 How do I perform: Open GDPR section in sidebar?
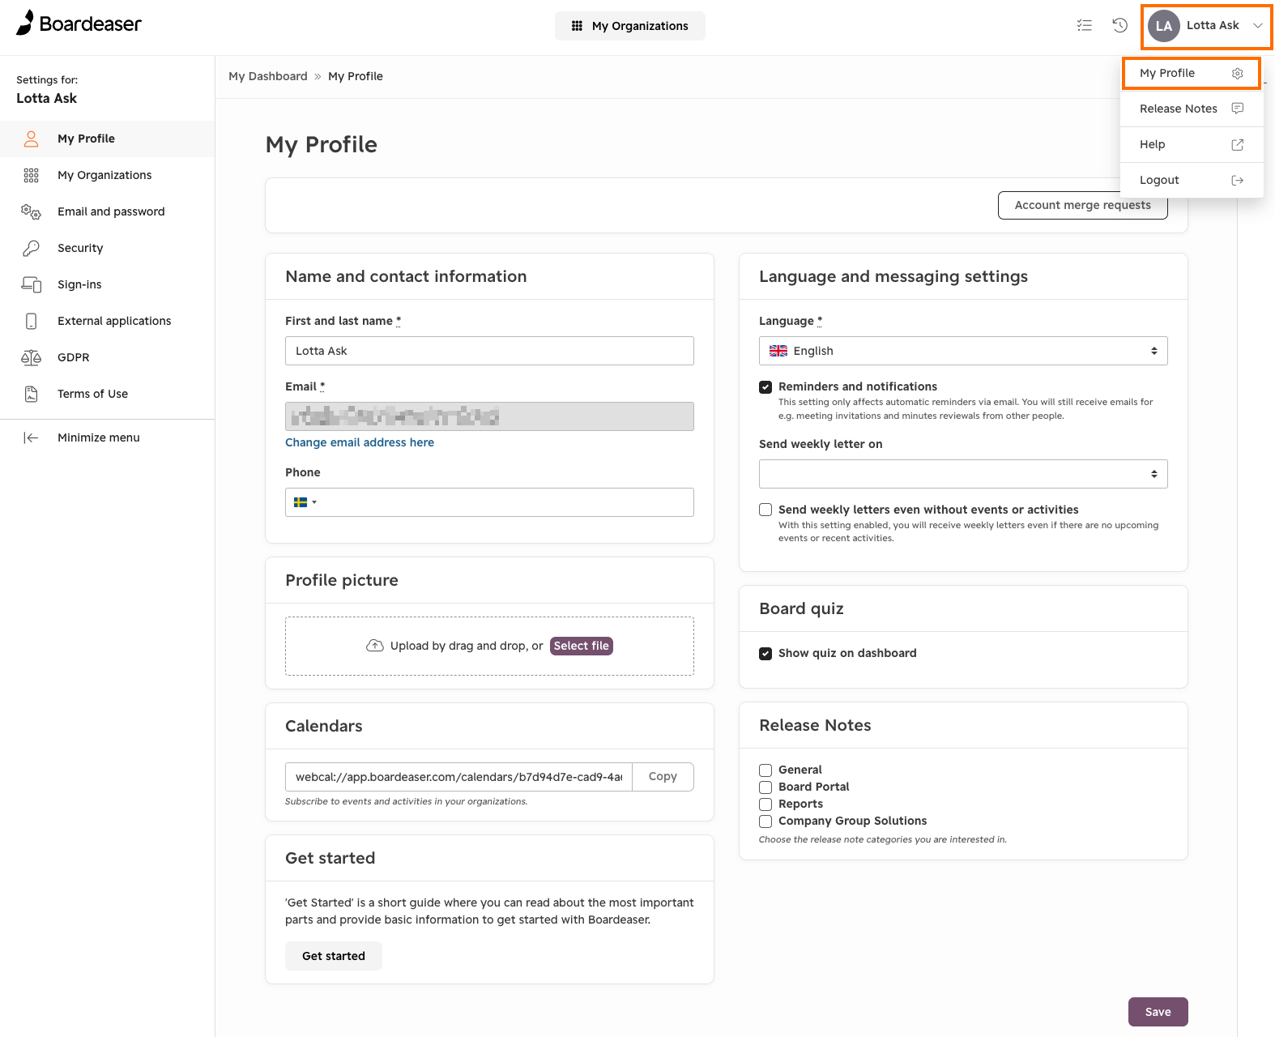pos(107,357)
